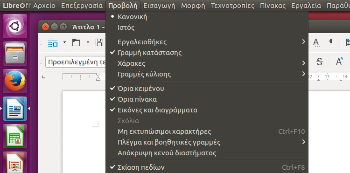The width and height of the screenshot is (350, 173).
Task: Click the Superscript A icon
Action: (x=339, y=62)
